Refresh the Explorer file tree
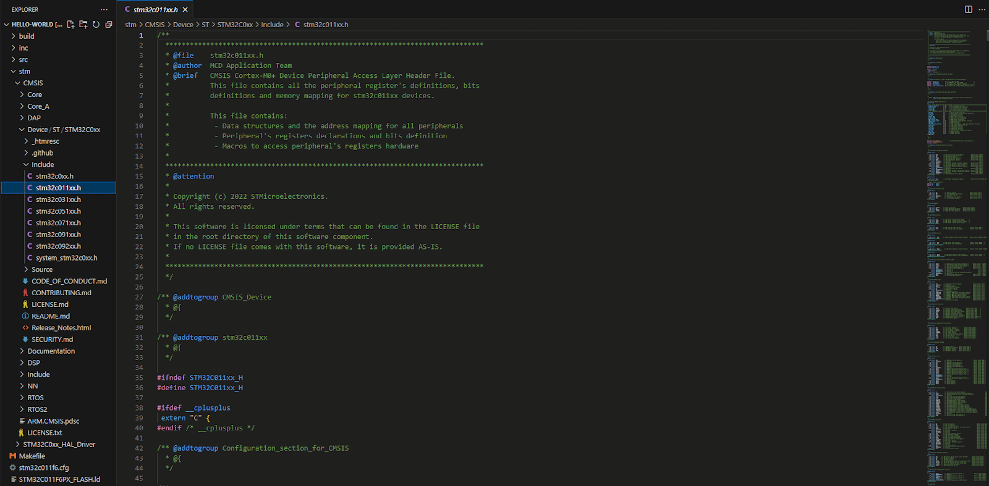Image resolution: width=989 pixels, height=486 pixels. tap(96, 25)
